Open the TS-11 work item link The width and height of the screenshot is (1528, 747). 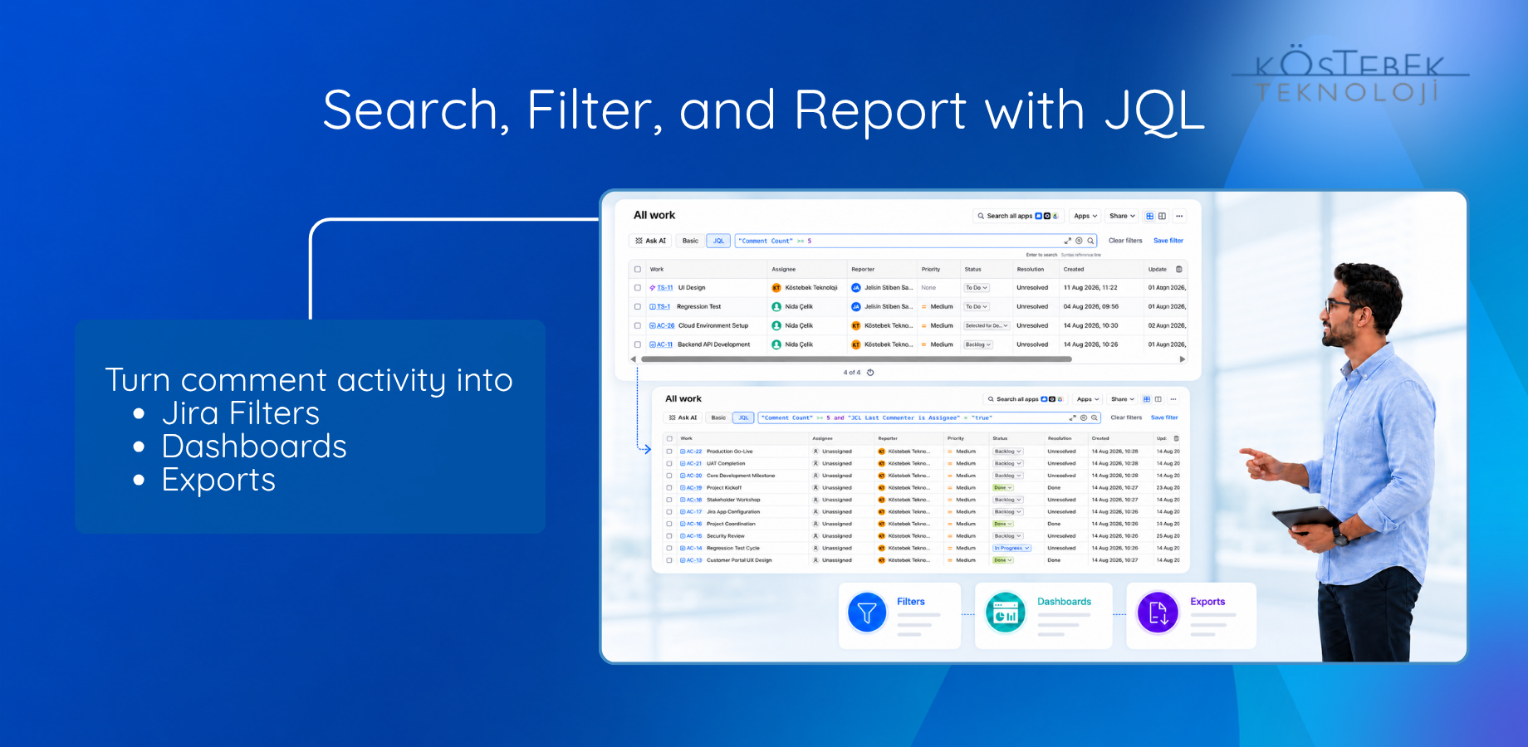[664, 288]
